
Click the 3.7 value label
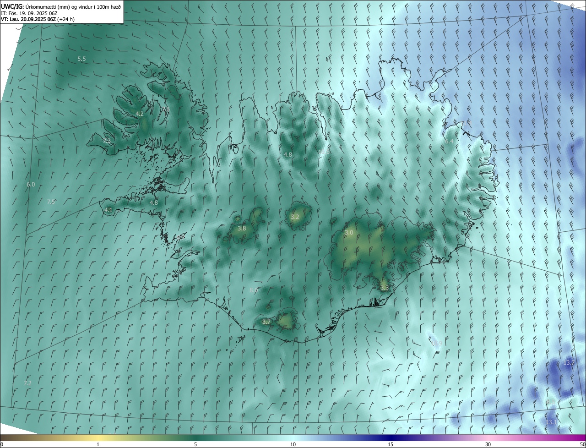[266, 322]
